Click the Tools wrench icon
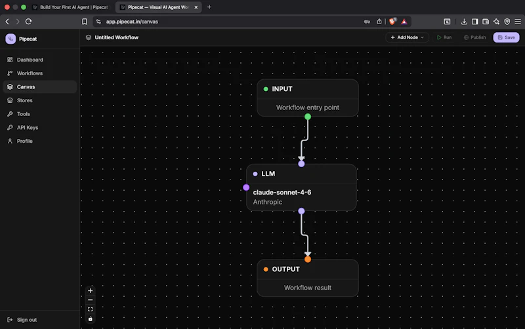 coord(10,114)
